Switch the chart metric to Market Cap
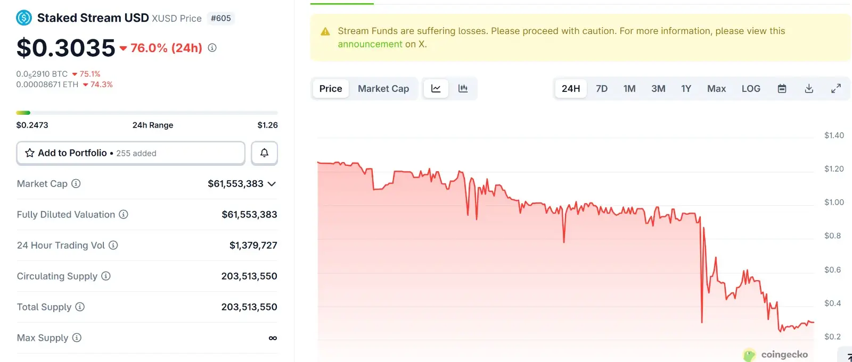Image resolution: width=852 pixels, height=362 pixels. point(383,88)
